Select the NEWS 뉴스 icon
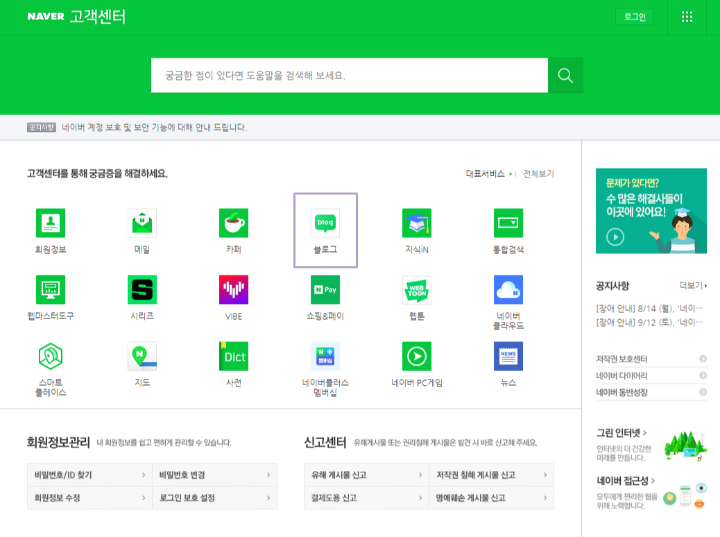 (508, 356)
